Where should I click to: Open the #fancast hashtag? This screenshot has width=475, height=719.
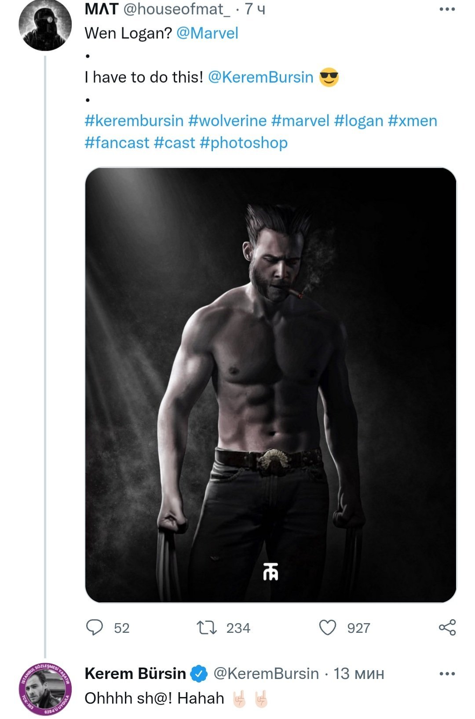[117, 143]
